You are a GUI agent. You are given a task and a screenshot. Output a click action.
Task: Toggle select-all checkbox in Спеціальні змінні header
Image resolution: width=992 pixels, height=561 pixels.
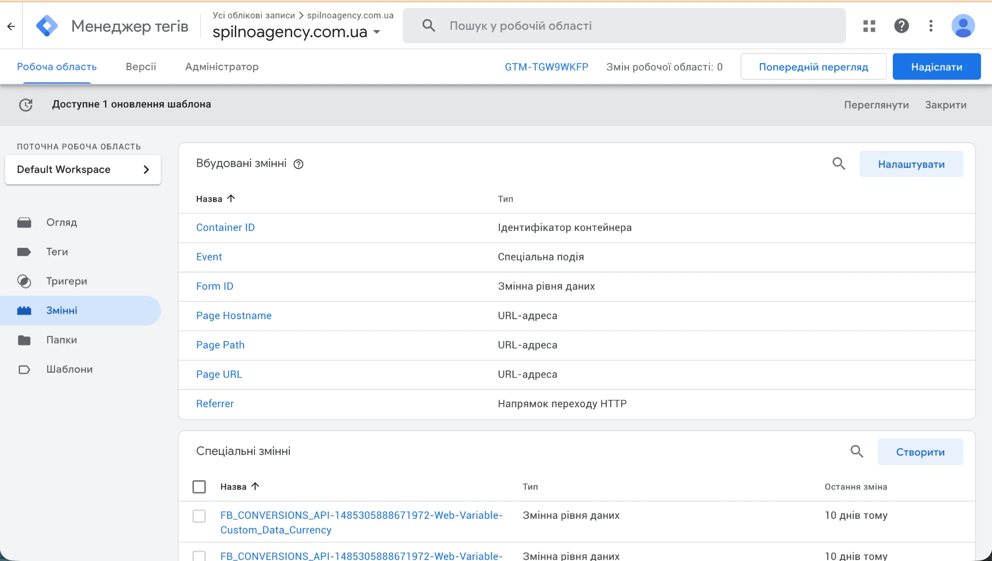click(x=199, y=487)
